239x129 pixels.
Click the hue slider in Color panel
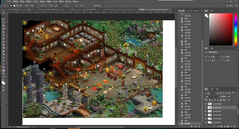[x=236, y=29]
